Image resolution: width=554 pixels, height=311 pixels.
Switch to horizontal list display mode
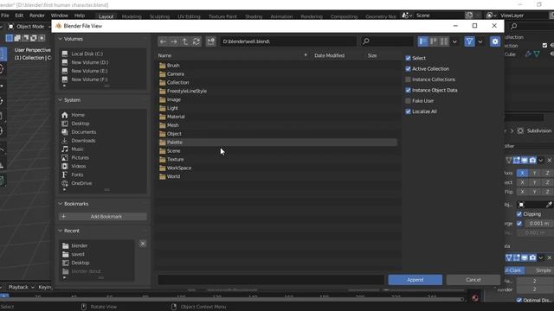(x=434, y=41)
